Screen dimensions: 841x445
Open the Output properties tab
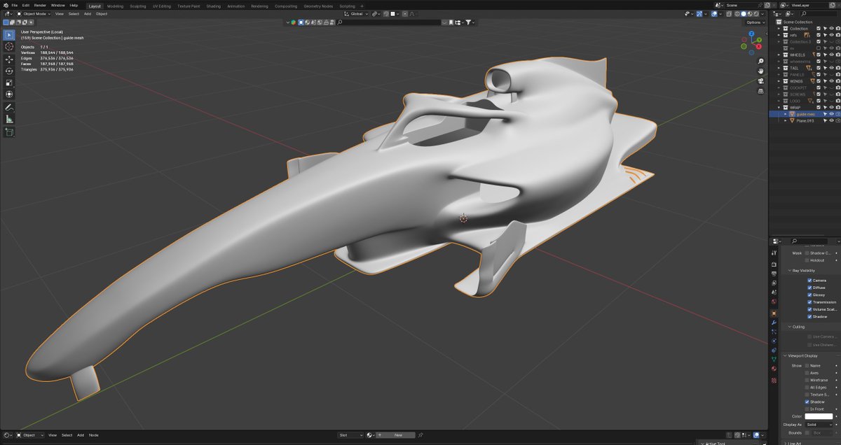coord(774,274)
